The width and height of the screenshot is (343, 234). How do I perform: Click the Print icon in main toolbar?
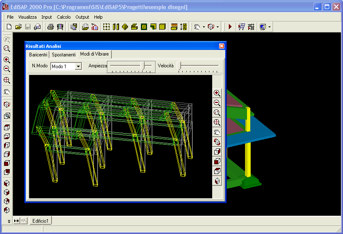pyautogui.click(x=51, y=27)
